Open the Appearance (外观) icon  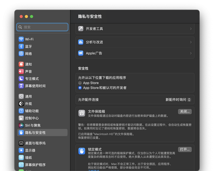point(21,104)
